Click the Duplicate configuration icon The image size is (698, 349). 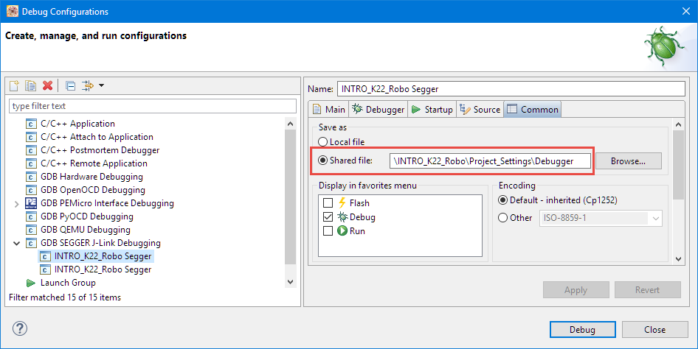click(x=30, y=86)
